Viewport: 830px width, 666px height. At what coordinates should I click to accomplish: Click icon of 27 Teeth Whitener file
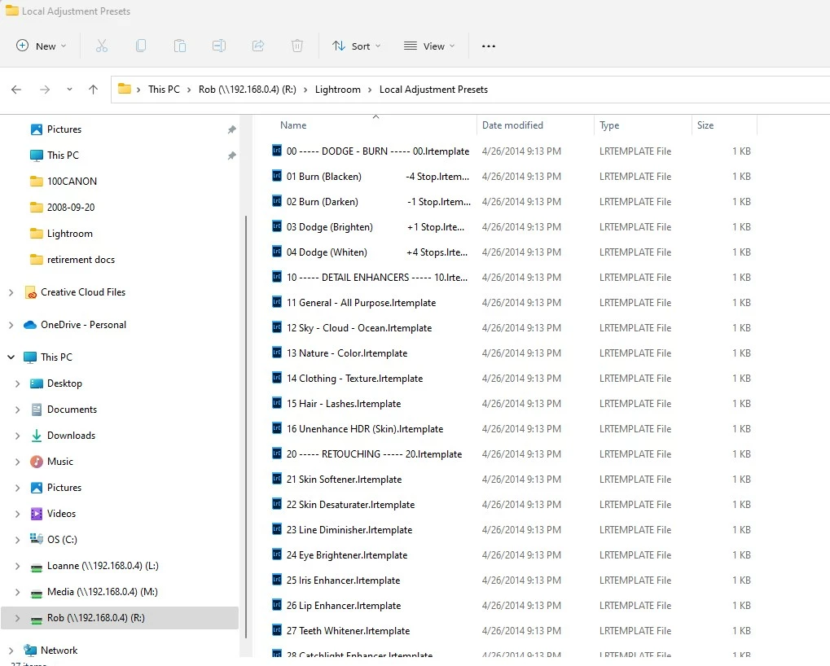click(x=277, y=630)
